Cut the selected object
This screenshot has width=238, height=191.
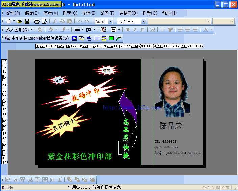click(x=55, y=21)
